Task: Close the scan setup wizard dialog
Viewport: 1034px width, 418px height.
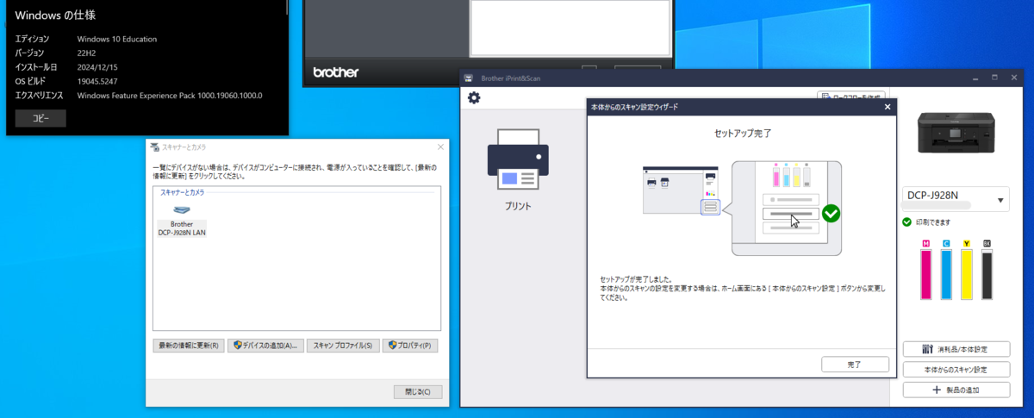Action: click(x=888, y=108)
